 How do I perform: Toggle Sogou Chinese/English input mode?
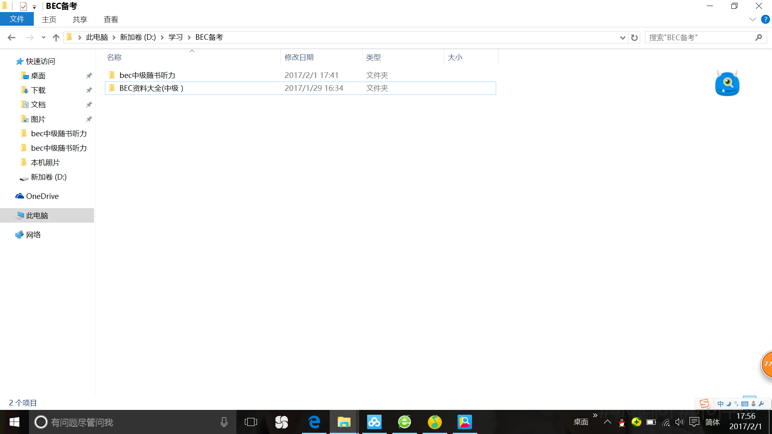tap(720, 404)
